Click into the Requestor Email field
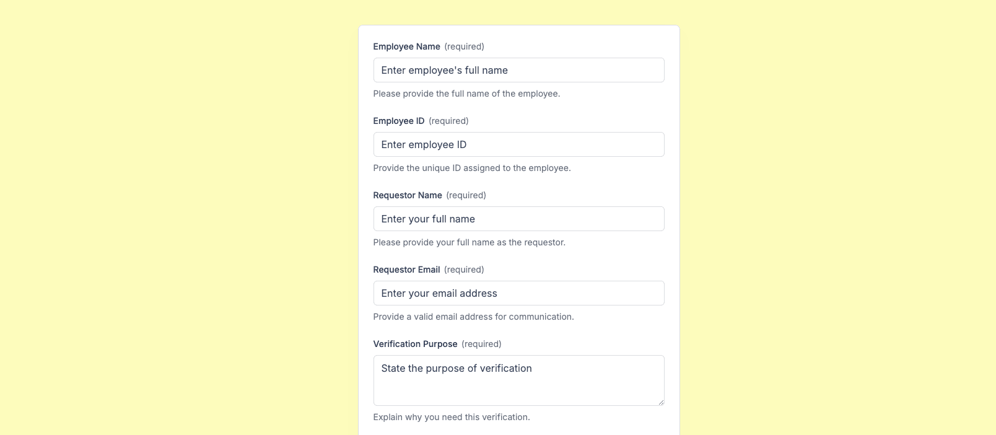 point(518,293)
